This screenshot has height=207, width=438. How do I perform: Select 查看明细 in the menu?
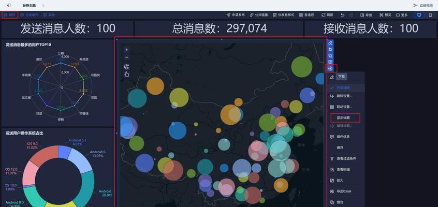point(346,170)
